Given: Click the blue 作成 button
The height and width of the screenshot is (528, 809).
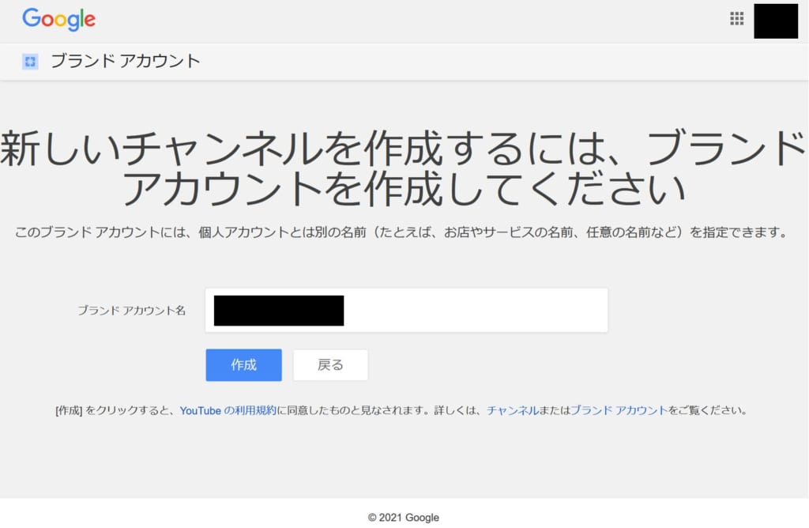Looking at the screenshot, I should tap(243, 365).
